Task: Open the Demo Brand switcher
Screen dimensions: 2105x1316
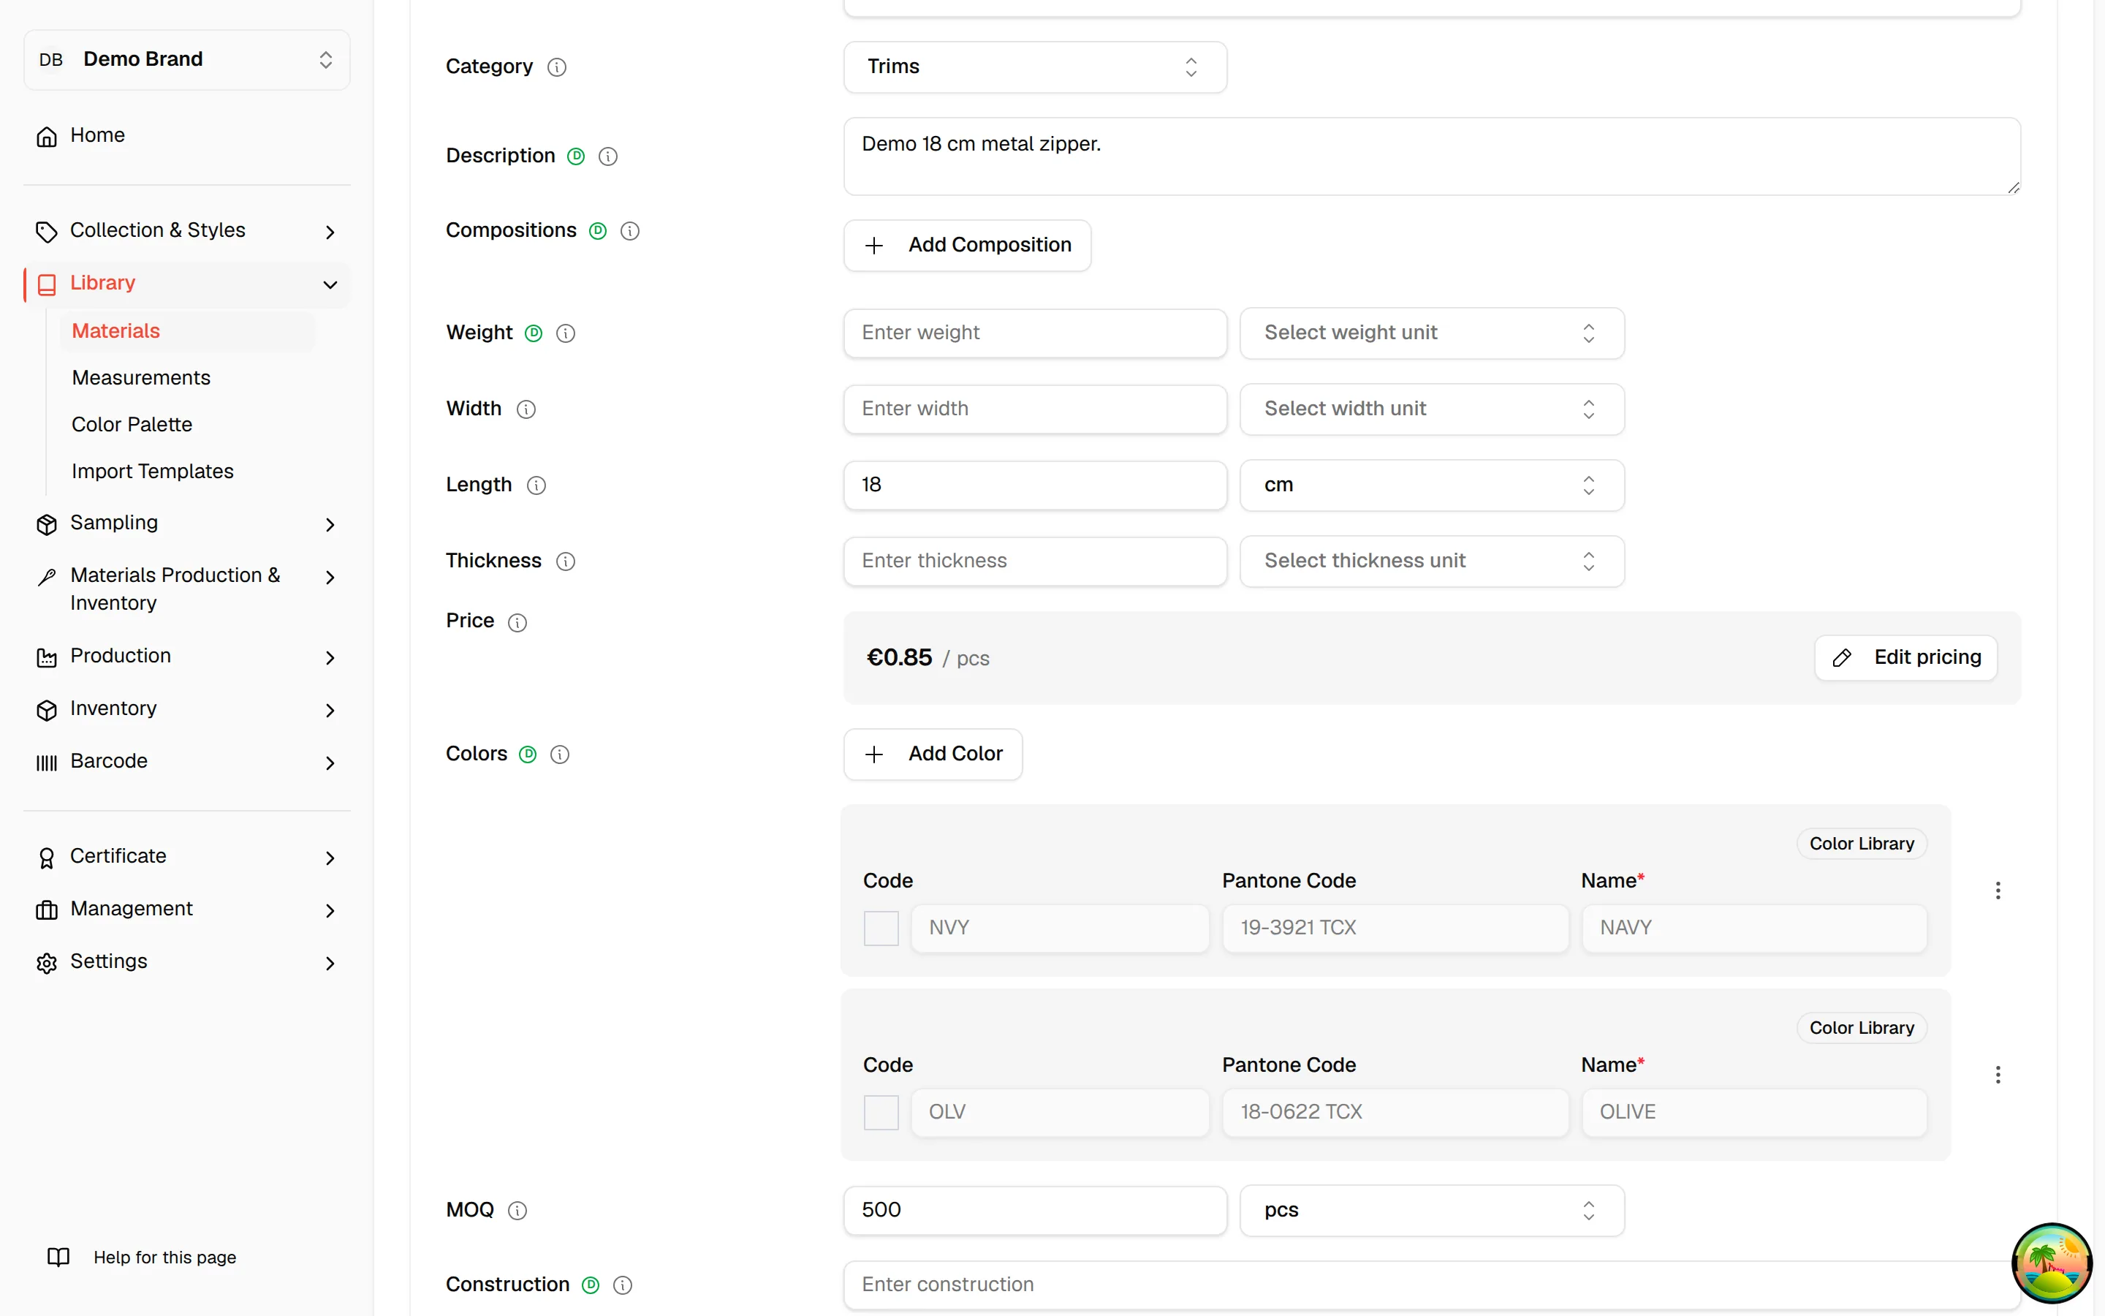Action: pyautogui.click(x=187, y=60)
